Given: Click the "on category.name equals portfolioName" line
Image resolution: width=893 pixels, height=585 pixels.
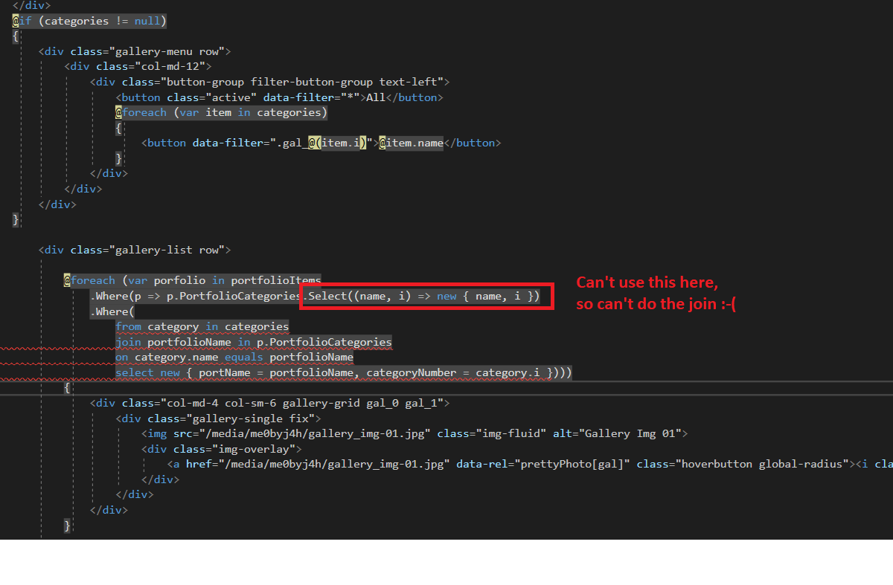Looking at the screenshot, I should (x=234, y=357).
